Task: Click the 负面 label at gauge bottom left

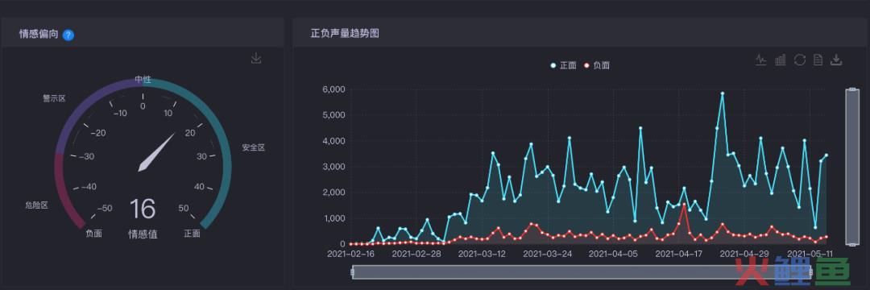Action: (93, 234)
